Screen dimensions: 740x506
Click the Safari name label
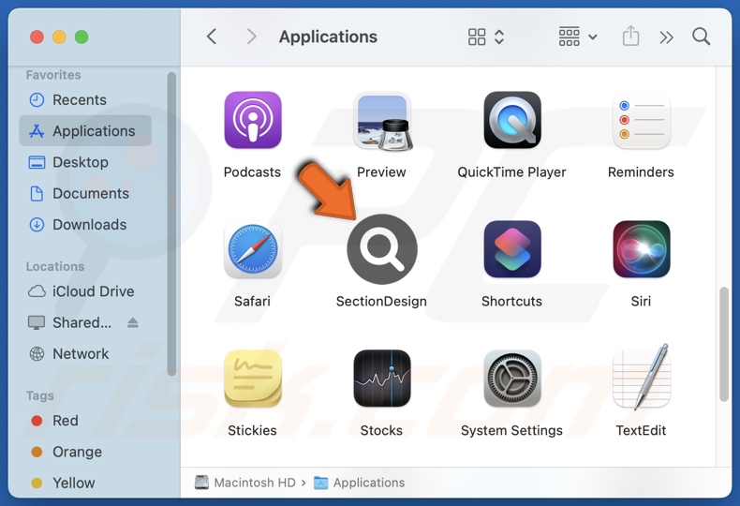(252, 301)
